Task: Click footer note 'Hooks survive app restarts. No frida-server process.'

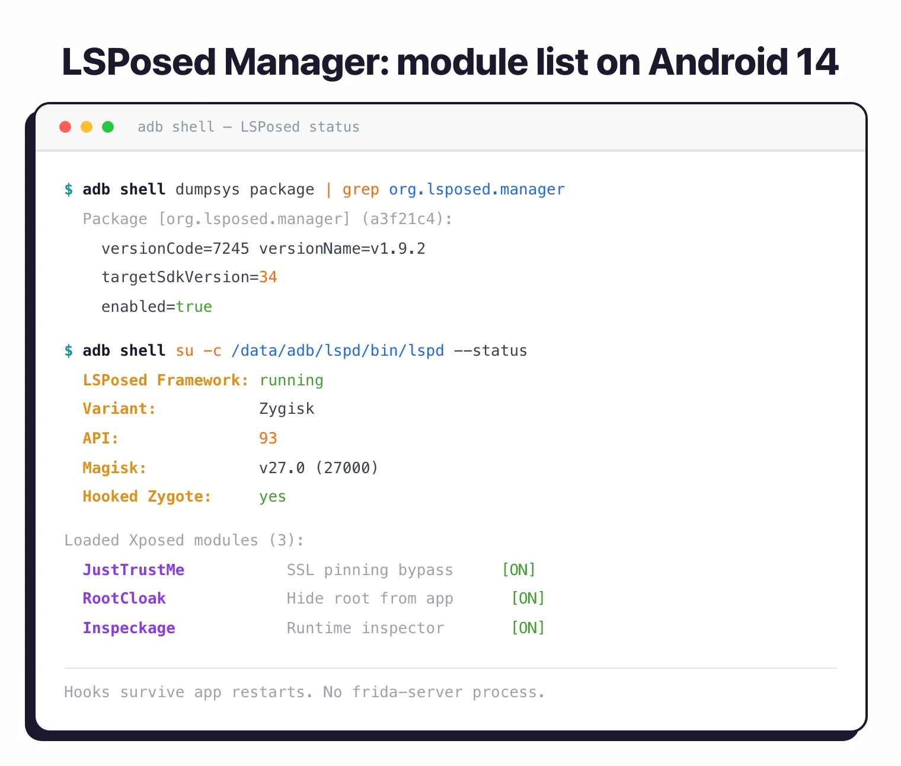Action: 305,692
